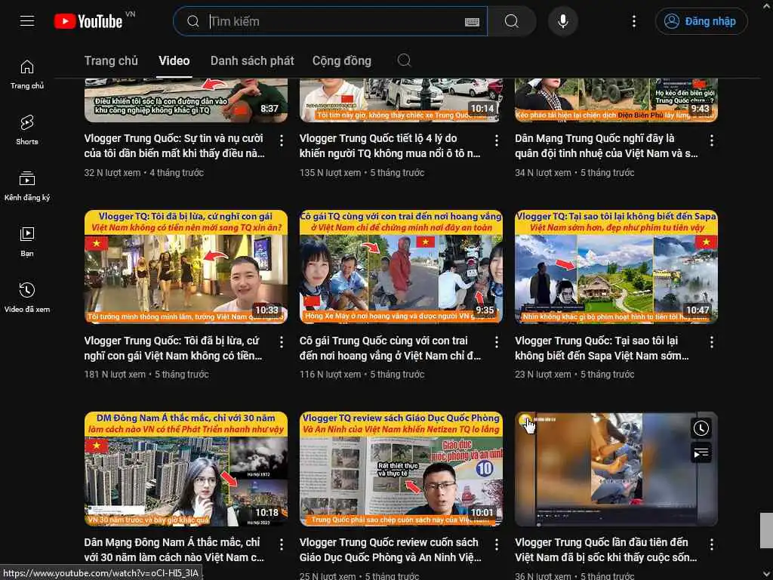Click '181 N lượt xem' text
This screenshot has width=773, height=580.
(x=115, y=375)
